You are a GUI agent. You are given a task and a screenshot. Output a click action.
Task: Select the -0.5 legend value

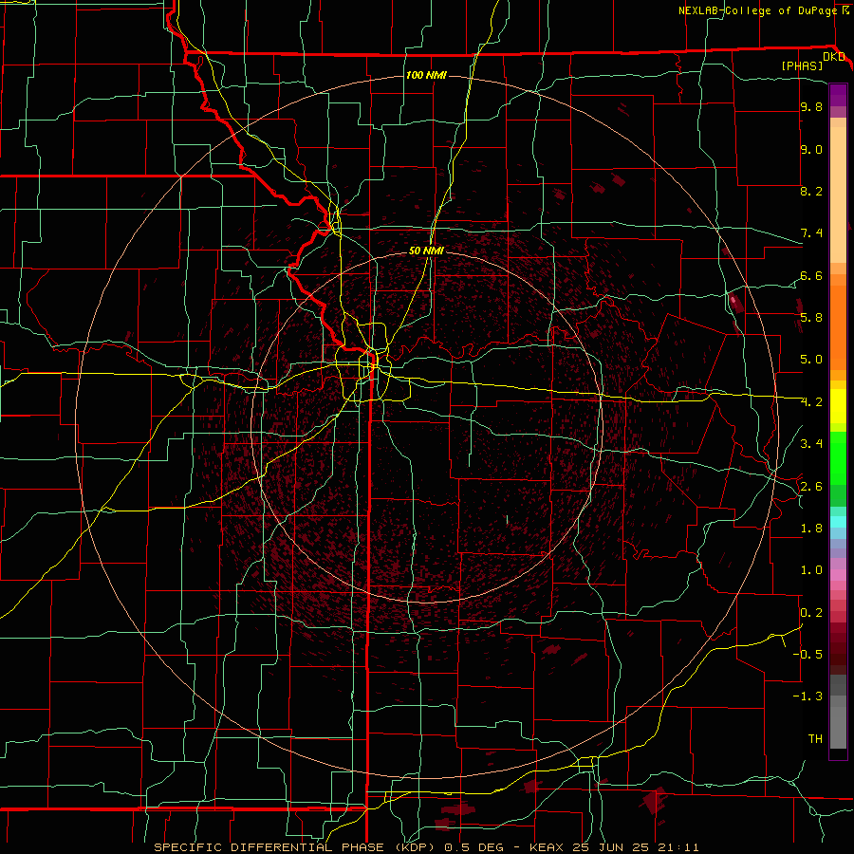[808, 654]
